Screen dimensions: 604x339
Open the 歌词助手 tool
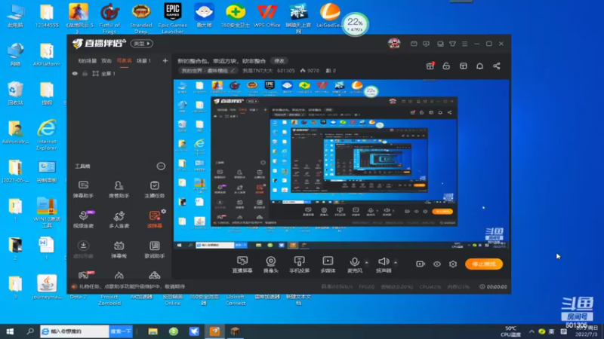click(x=155, y=249)
